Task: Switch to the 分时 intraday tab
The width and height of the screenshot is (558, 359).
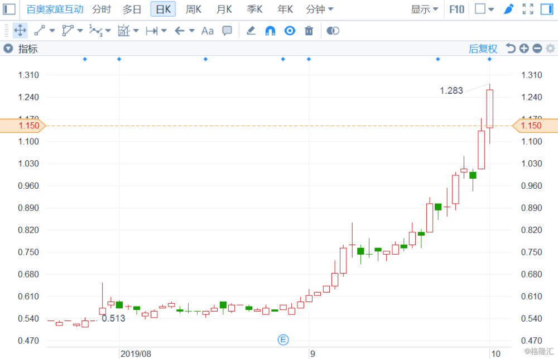Action: click(102, 9)
